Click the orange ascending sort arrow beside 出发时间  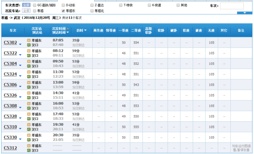(x=68, y=28)
